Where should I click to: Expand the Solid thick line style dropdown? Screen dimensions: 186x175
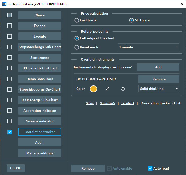pyautogui.click(x=159, y=89)
